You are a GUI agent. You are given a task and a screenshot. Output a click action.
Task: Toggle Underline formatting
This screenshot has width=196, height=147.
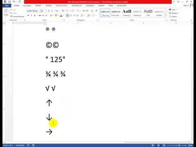[35, 16]
